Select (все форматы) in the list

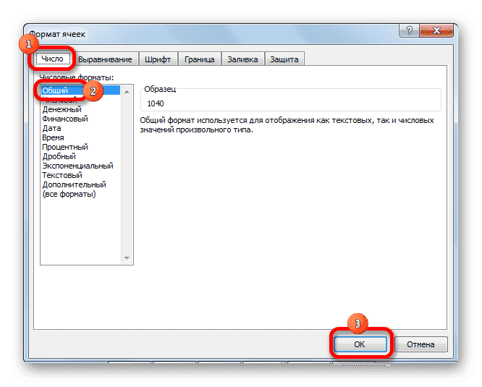tap(80, 195)
